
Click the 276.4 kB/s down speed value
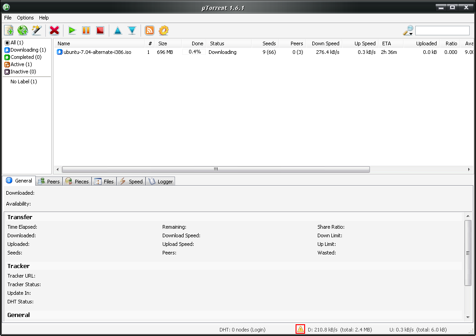tap(328, 52)
